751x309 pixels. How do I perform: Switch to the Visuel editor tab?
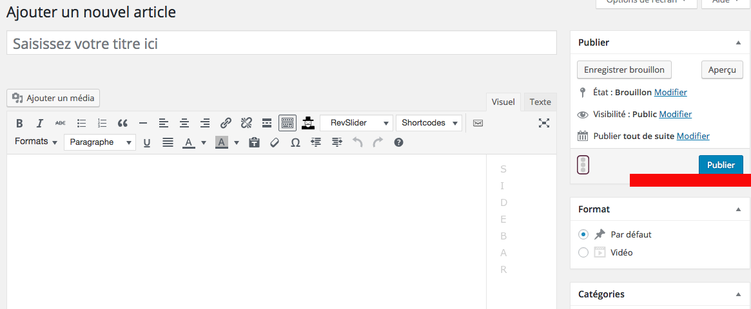(x=503, y=102)
